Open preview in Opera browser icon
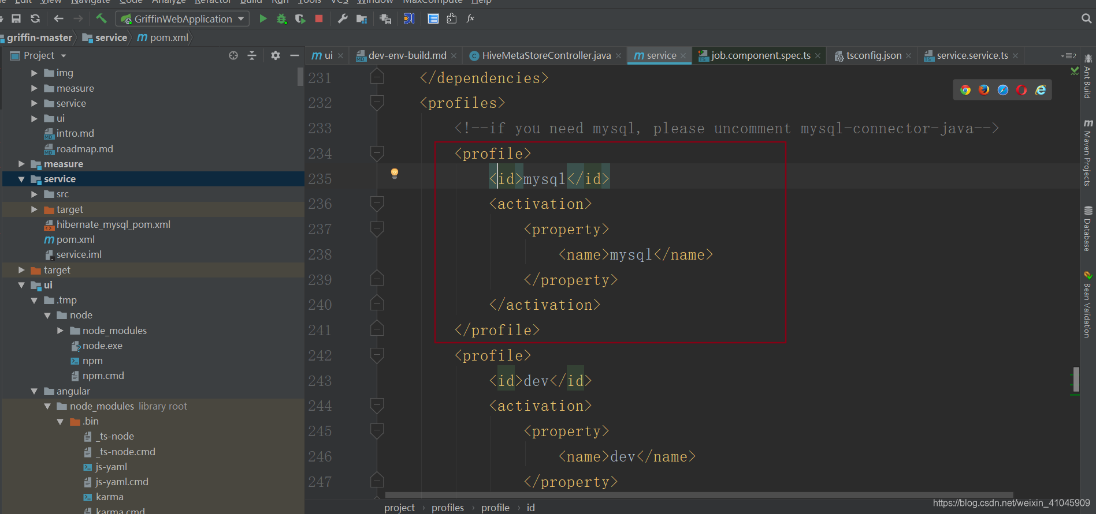This screenshot has height=514, width=1096. (1021, 90)
